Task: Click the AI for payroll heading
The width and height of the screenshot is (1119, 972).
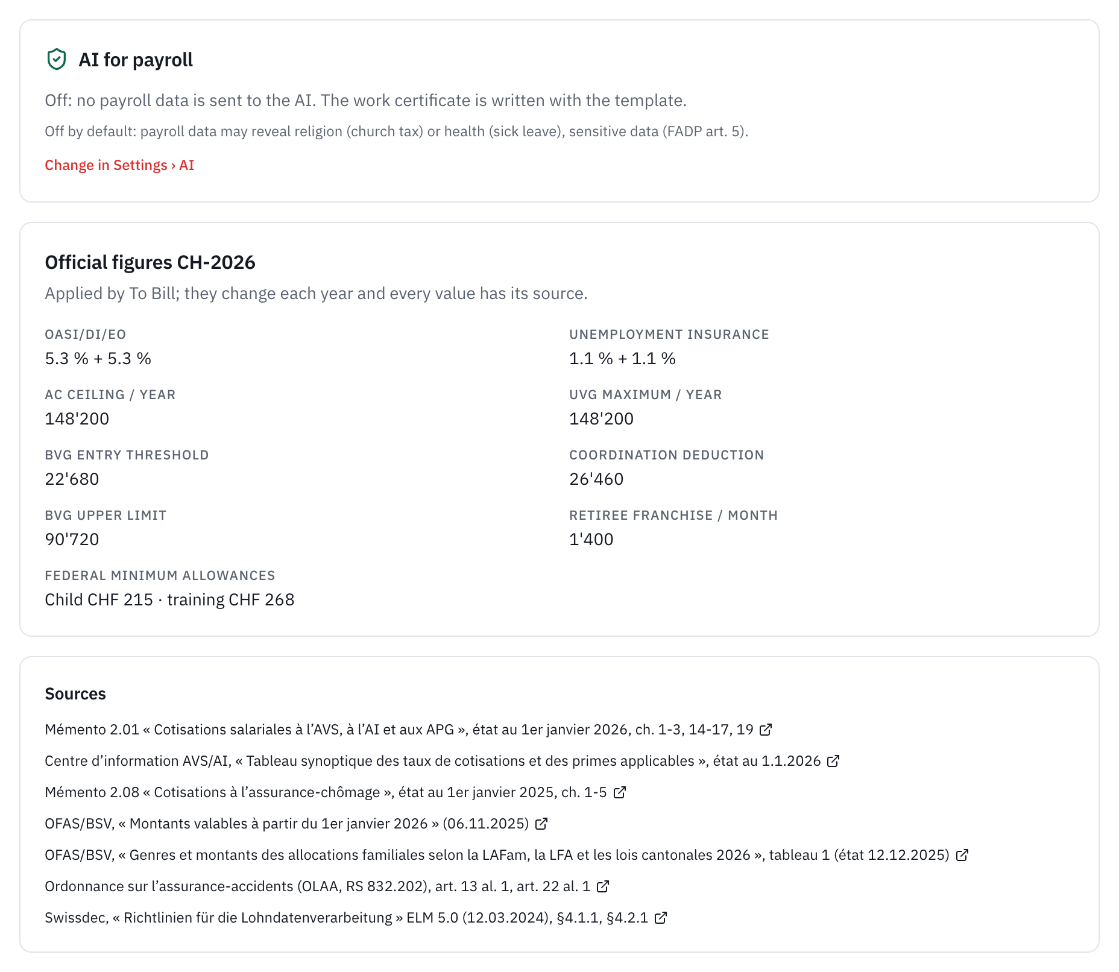Action: (x=136, y=60)
